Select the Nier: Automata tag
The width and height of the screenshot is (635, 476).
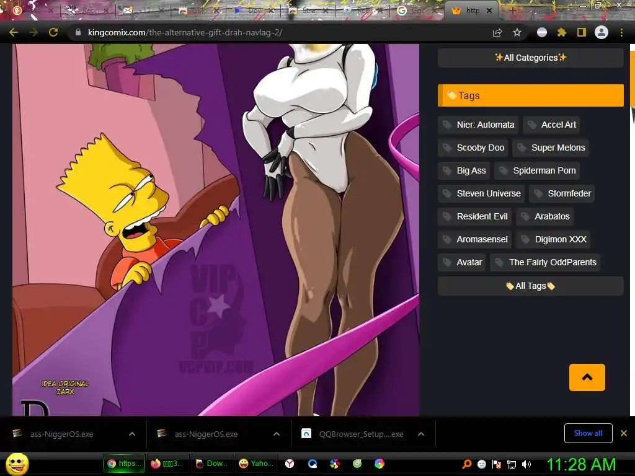click(478, 125)
